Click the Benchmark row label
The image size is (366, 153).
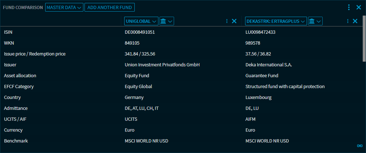click(x=16, y=141)
